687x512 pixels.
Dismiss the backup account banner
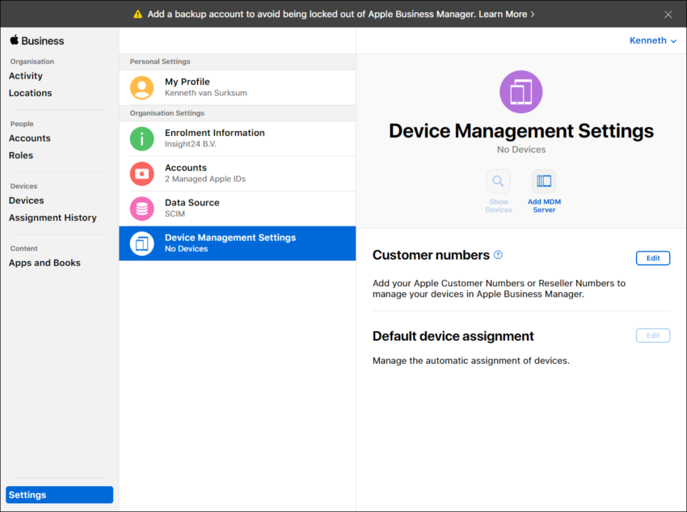coord(668,14)
